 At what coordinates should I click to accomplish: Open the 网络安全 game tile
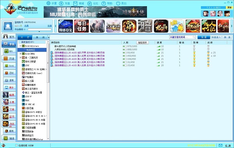66,26
